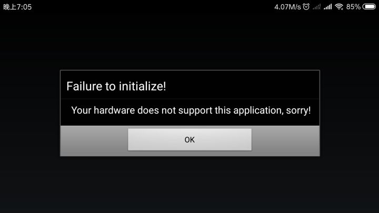379x213 pixels.
Task: Click the "Failure to initialize!" dialog title
Action: 116,86
